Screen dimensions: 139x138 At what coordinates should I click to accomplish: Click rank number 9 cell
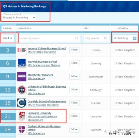(8, 77)
